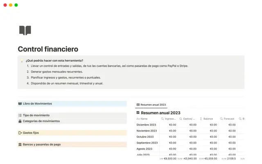
Task: Click the yellow minimize window button
Action: tap(11, 5)
